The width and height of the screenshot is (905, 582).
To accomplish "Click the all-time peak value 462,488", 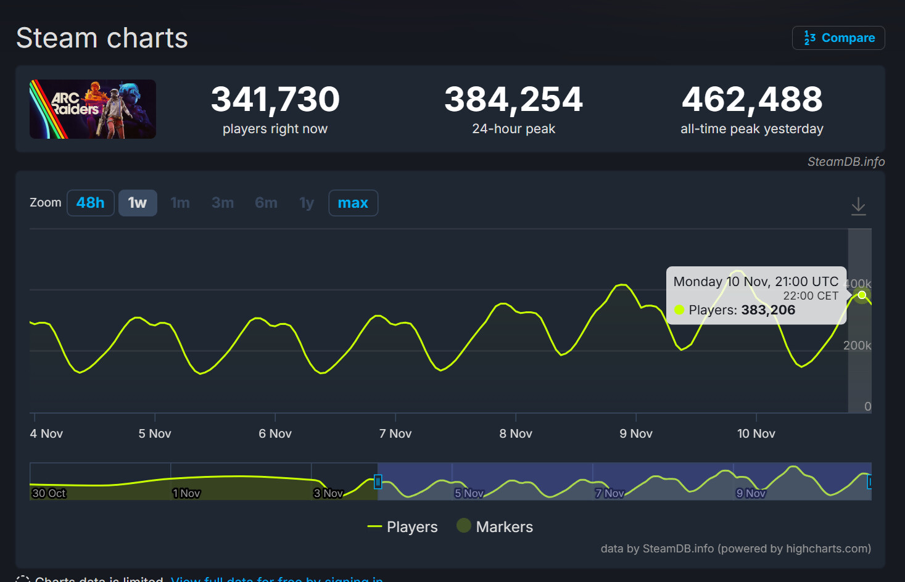I will tap(751, 100).
